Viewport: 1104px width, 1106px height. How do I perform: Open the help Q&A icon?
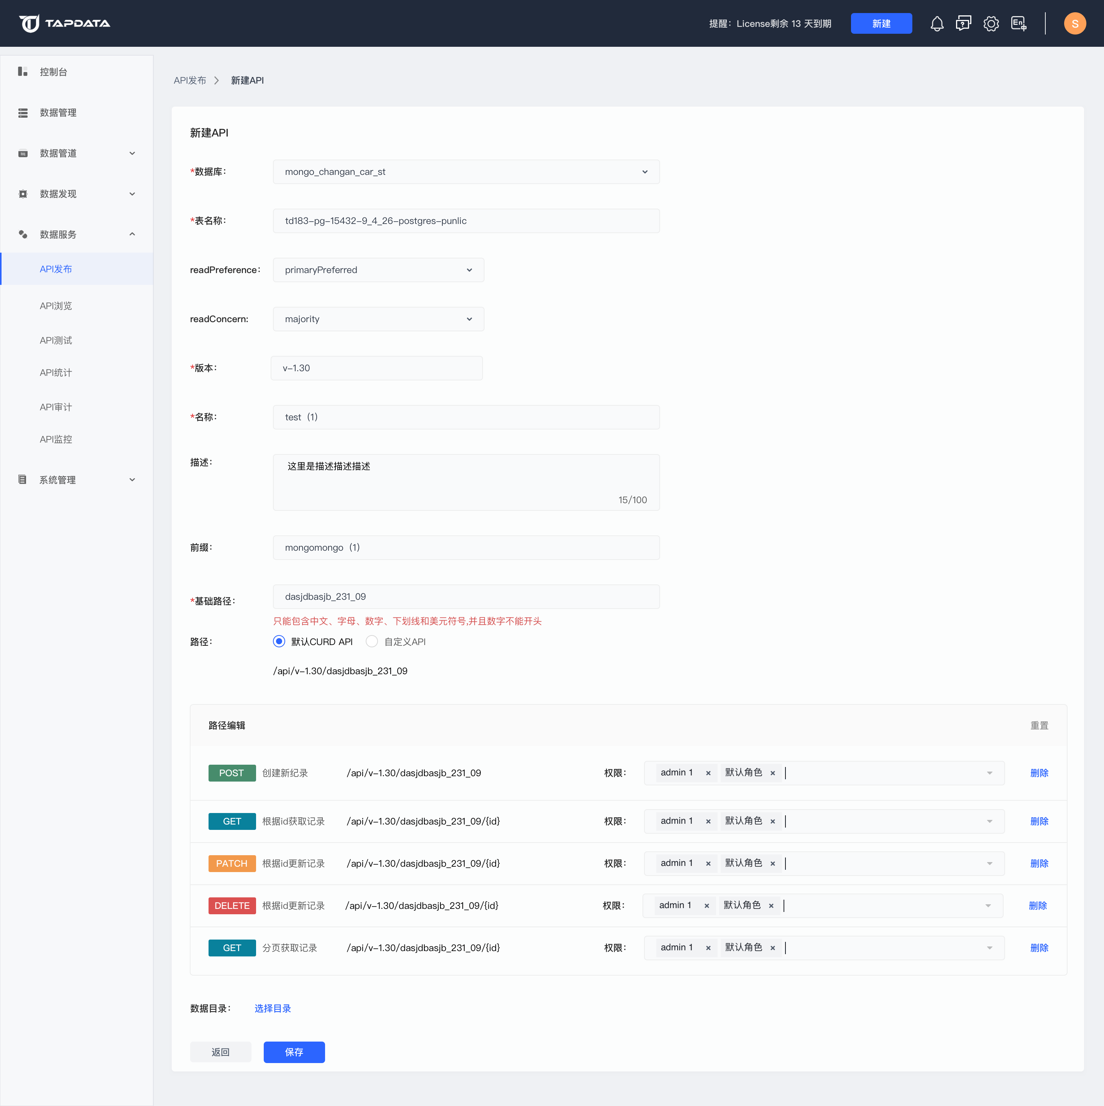(964, 23)
